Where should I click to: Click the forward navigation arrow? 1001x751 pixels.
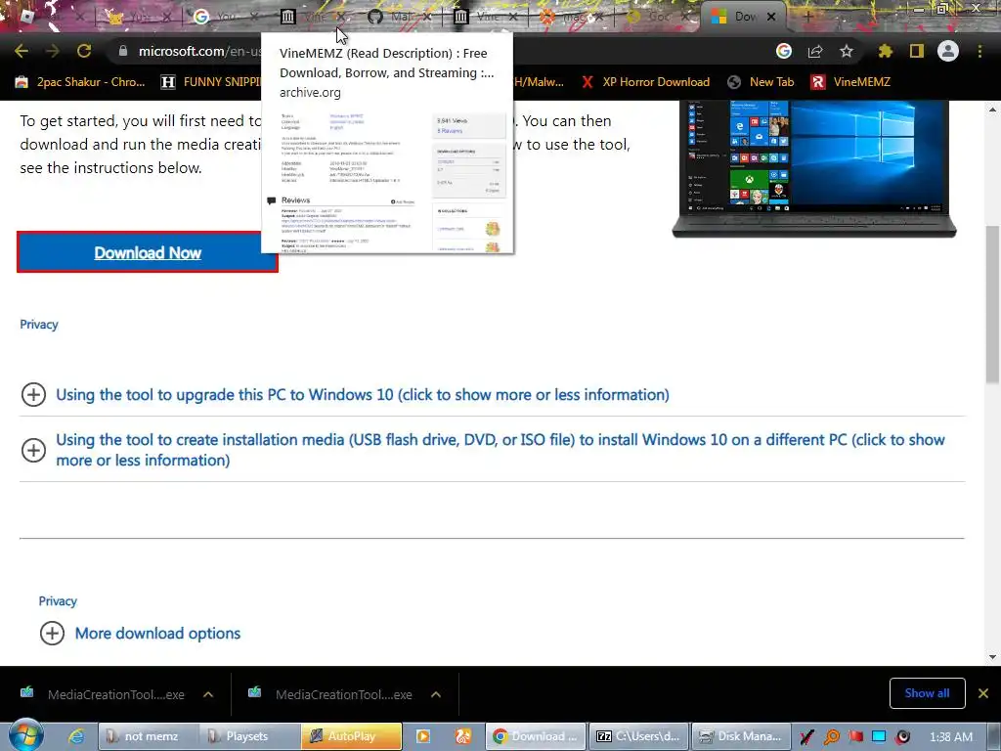pyautogui.click(x=53, y=51)
